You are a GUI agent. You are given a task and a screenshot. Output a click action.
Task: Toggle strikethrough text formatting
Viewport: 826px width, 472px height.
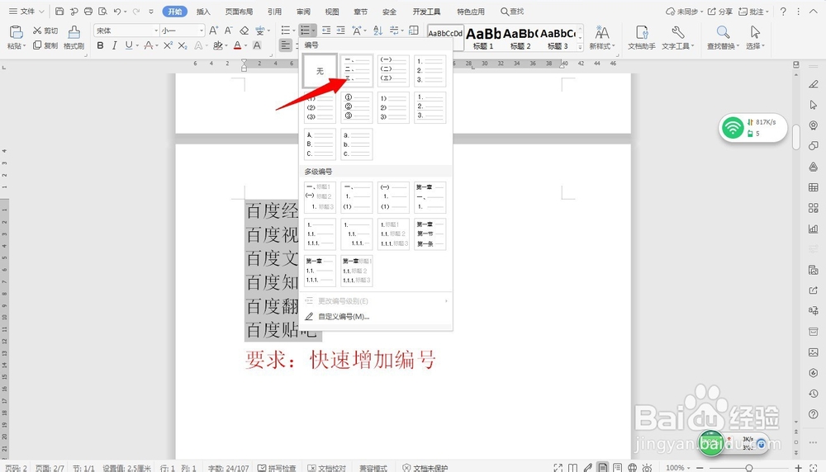point(149,45)
